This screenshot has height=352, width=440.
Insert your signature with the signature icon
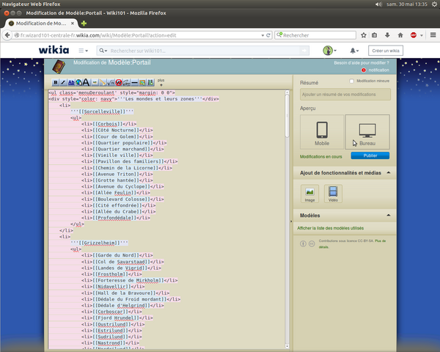(x=126, y=83)
